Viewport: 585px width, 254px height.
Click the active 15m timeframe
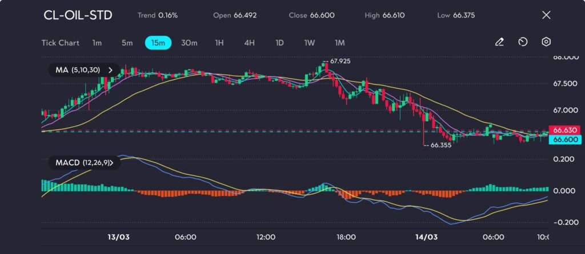(158, 43)
